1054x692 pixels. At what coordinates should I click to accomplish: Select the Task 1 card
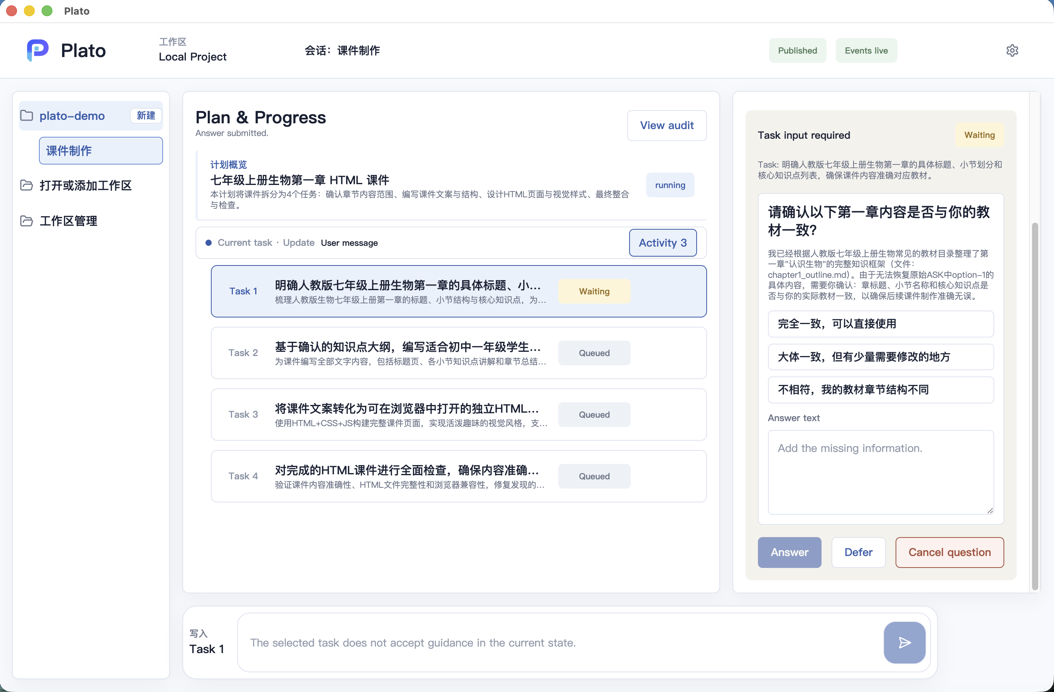pyautogui.click(x=458, y=291)
